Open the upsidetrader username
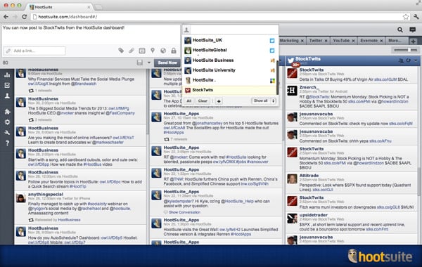Viewport: 422px width, 267px height. tap(313, 215)
